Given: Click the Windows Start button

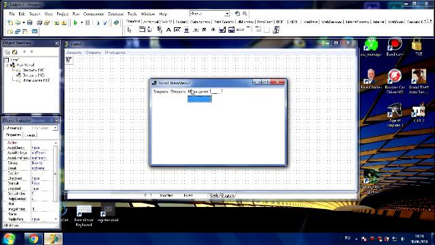Looking at the screenshot, I should pyautogui.click(x=10, y=239).
